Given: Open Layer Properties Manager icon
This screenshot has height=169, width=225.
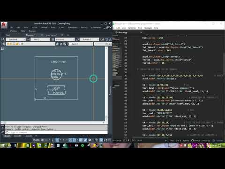Looking at the screenshot, I should click(4, 44).
